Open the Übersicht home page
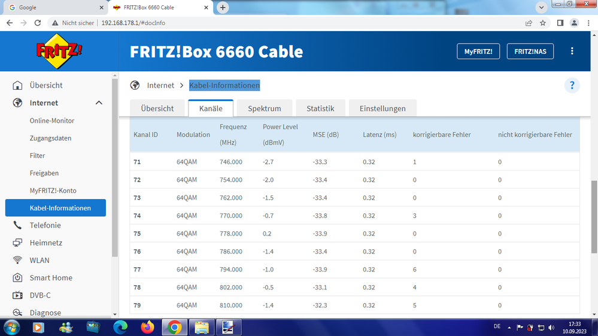Viewport: 598px width, 336px height. [x=45, y=85]
